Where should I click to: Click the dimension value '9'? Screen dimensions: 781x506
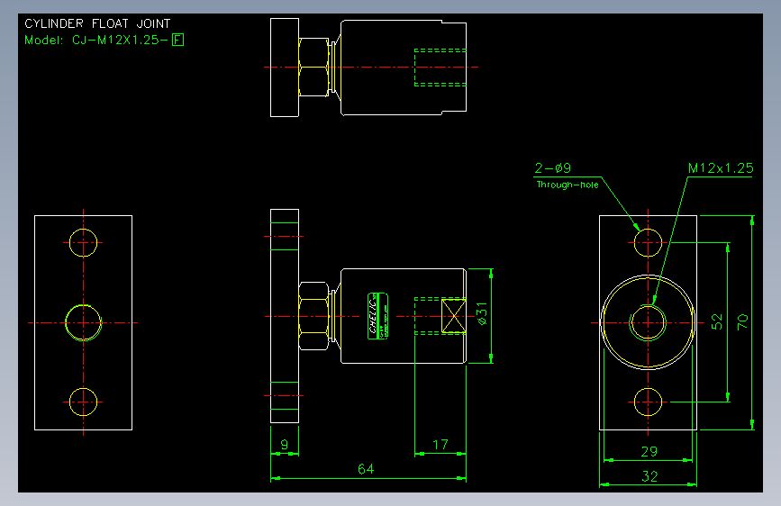285,444
